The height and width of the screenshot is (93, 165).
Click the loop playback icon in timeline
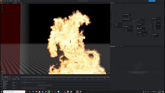(10, 77)
